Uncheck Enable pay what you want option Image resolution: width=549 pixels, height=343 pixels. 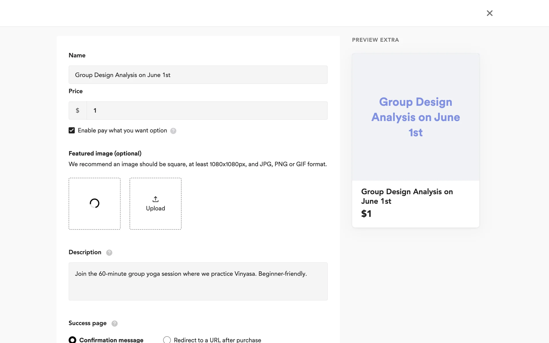pyautogui.click(x=72, y=130)
